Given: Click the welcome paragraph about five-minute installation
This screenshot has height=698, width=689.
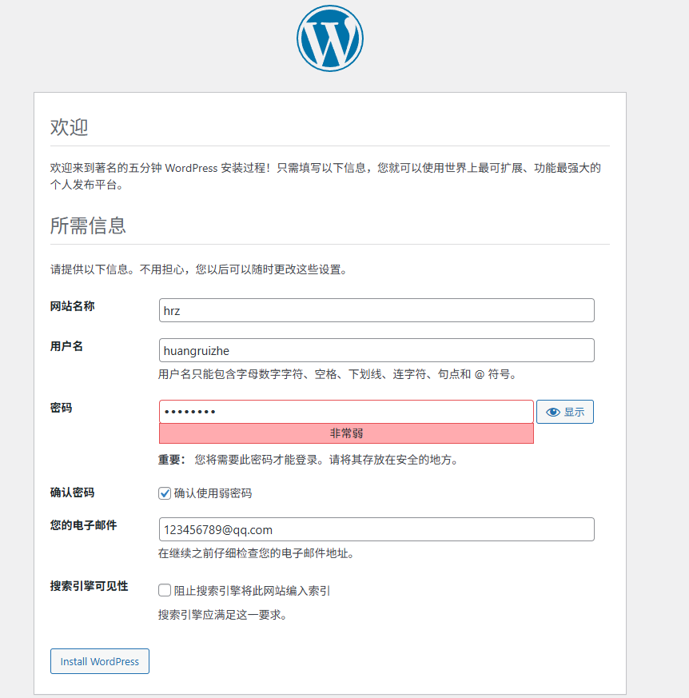Looking at the screenshot, I should coord(325,176).
